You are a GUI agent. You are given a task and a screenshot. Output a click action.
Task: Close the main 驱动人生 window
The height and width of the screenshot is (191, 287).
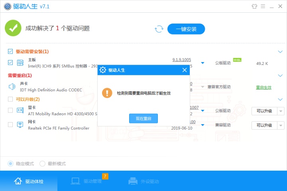click(x=280, y=6)
